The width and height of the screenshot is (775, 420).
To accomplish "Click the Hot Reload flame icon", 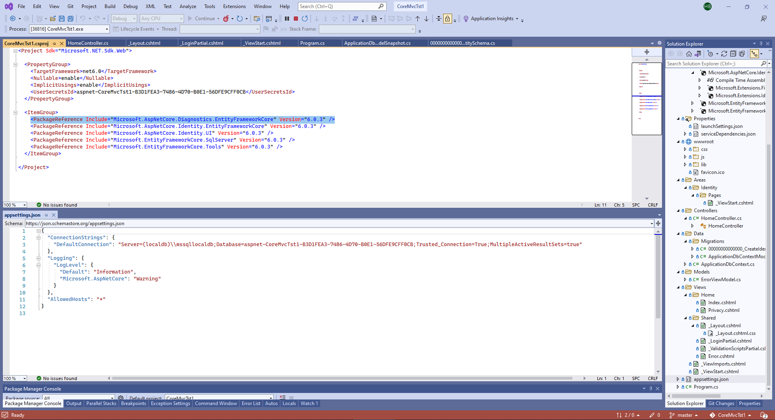I will point(226,19).
